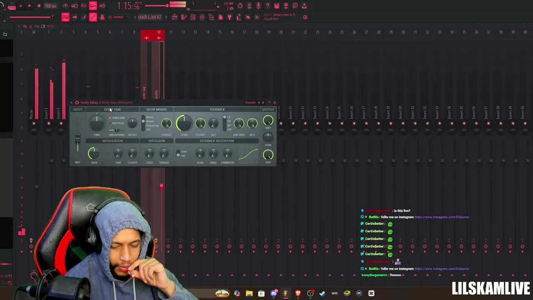Read the What's new in FL Cloud news
Screen dimensions: 533x300
coord(279,17)
